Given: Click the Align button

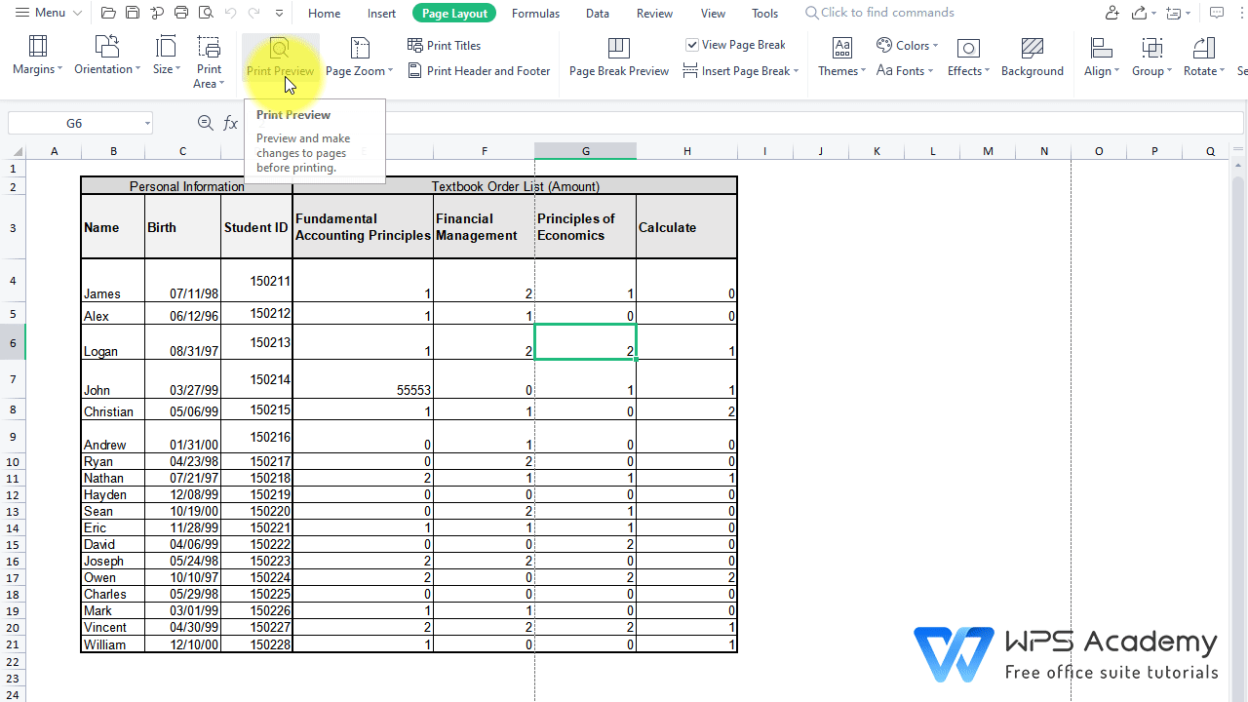Looking at the screenshot, I should [1101, 58].
